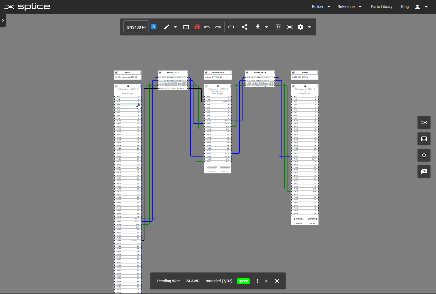
Task: Redo the last undone action
Action: (217, 27)
